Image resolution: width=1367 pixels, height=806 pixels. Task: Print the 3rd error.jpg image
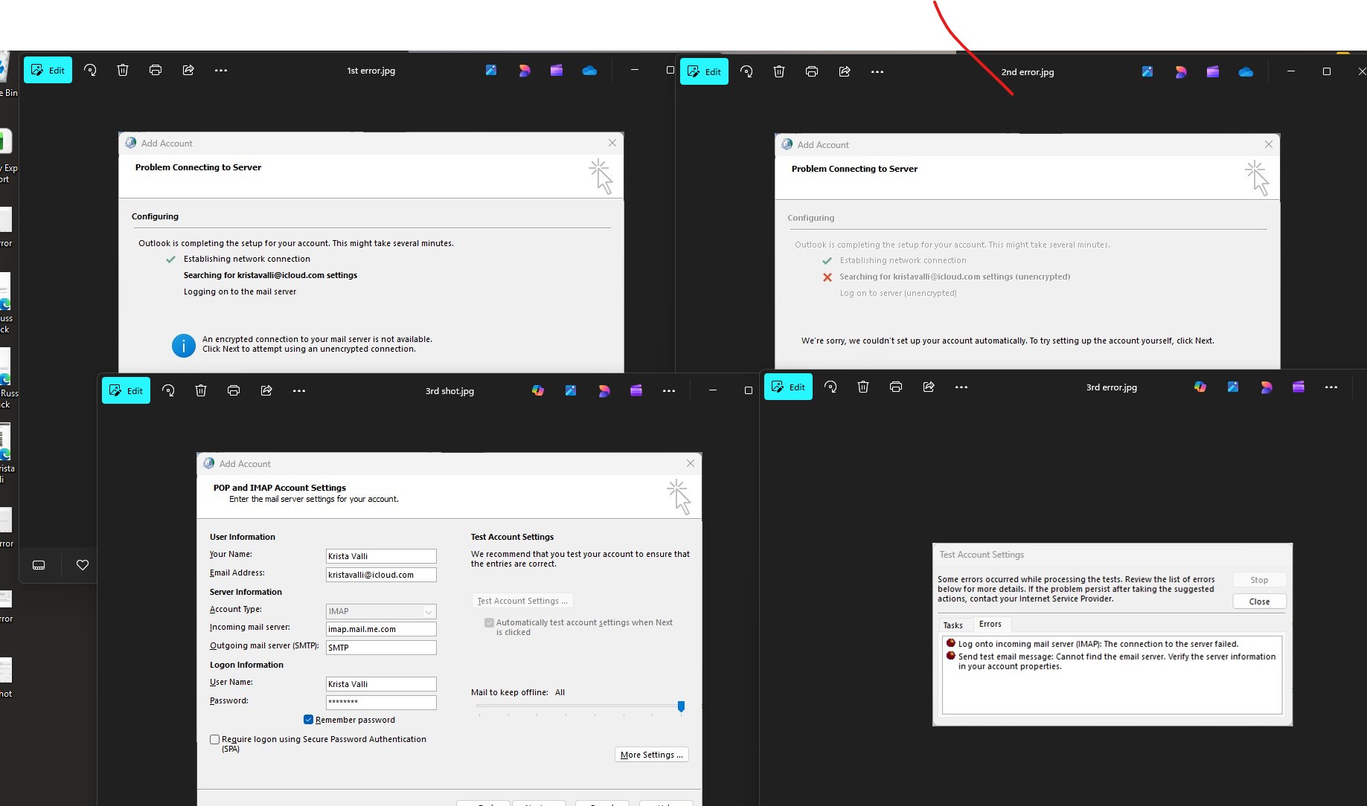896,387
